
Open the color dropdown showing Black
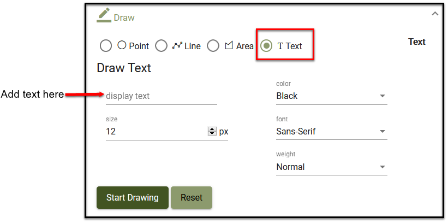coord(331,96)
